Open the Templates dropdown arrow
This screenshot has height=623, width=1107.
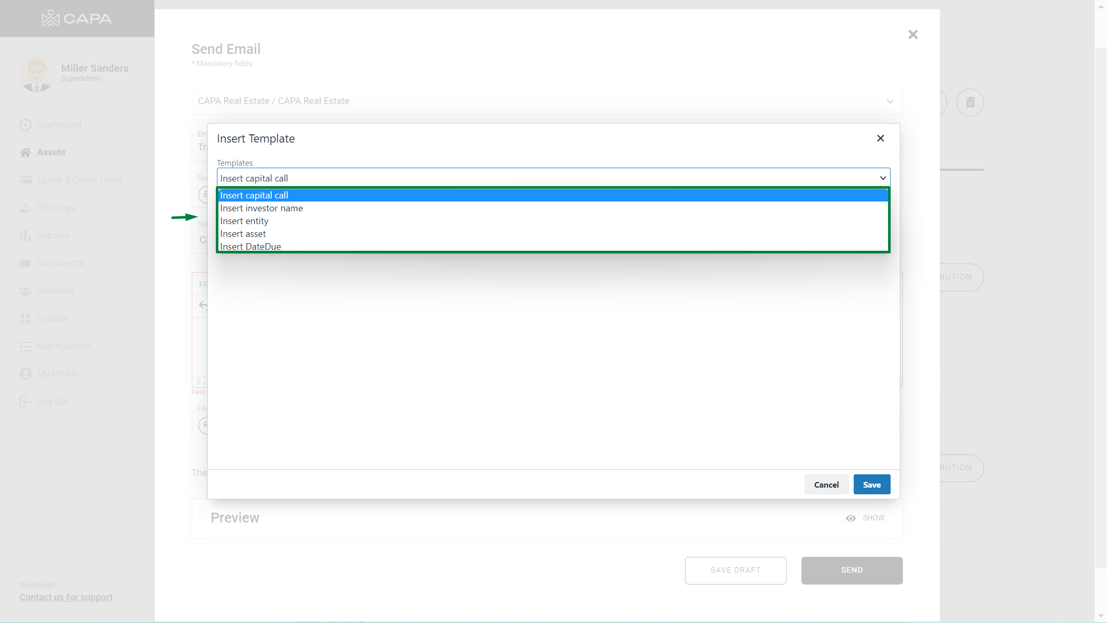pyautogui.click(x=883, y=178)
